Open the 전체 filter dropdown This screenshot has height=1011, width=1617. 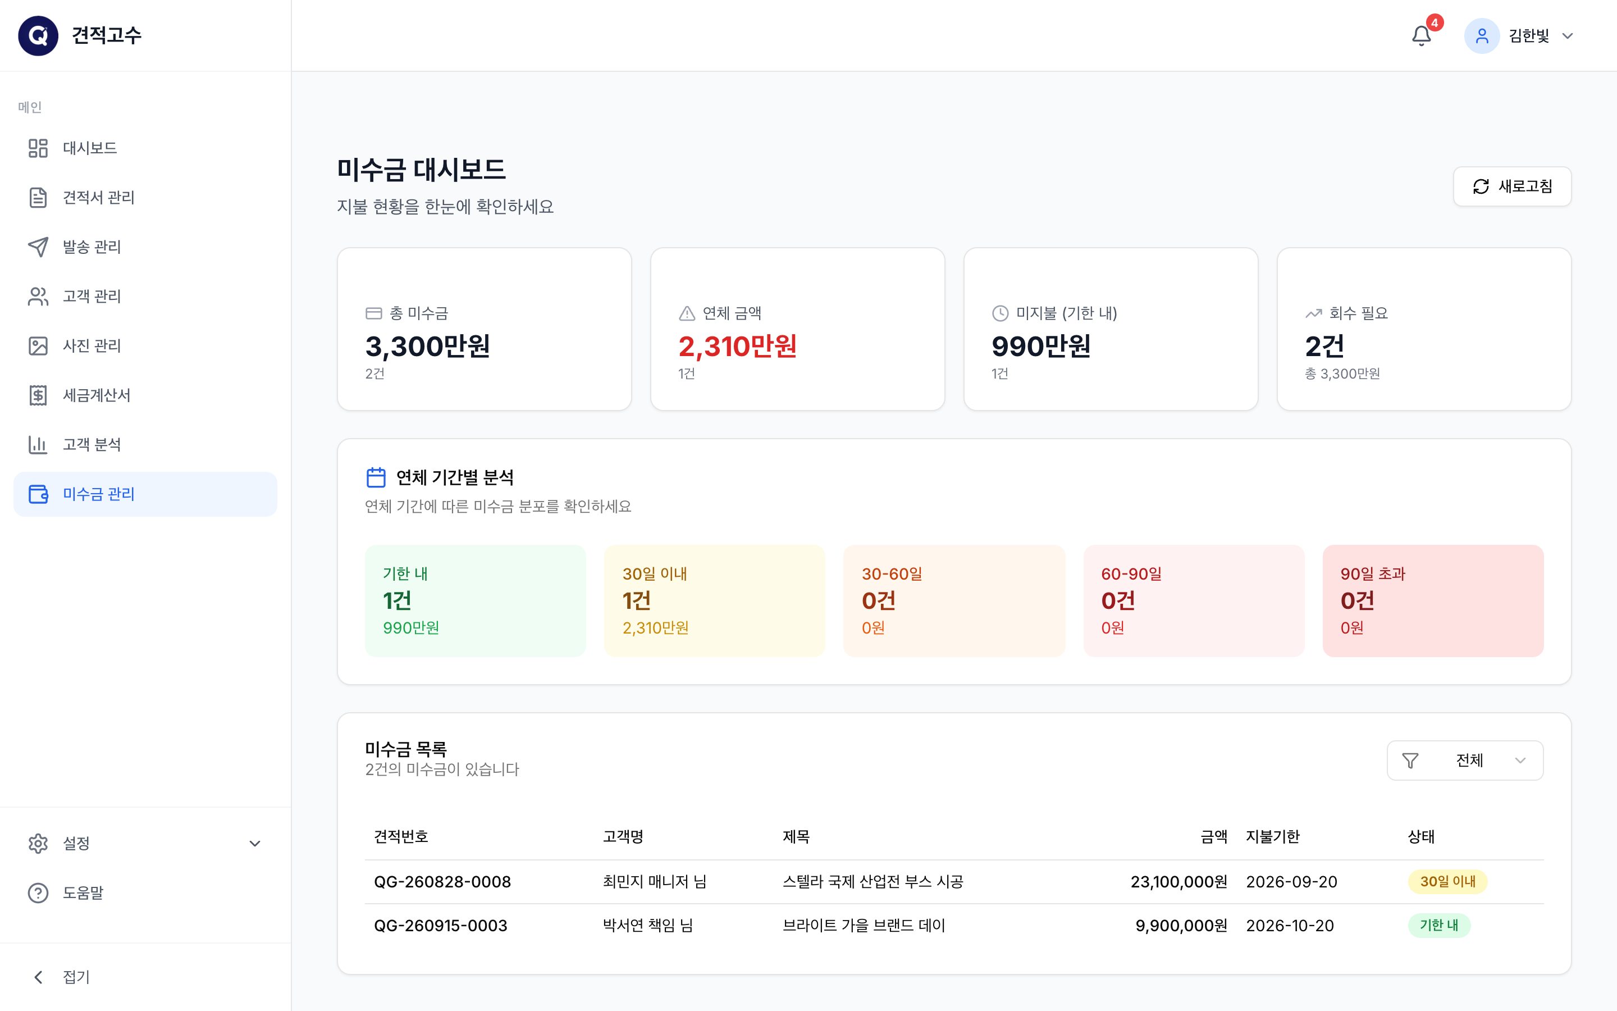[1465, 760]
